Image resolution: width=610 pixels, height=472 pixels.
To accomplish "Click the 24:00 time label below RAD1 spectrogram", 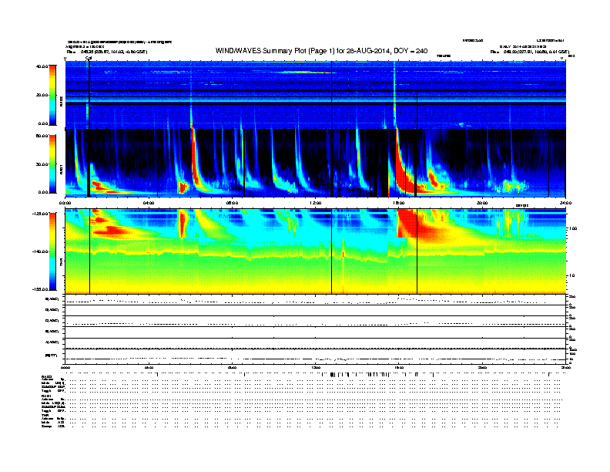I will coord(565,203).
